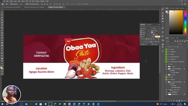Open the search icon at top right

pos(182,4)
